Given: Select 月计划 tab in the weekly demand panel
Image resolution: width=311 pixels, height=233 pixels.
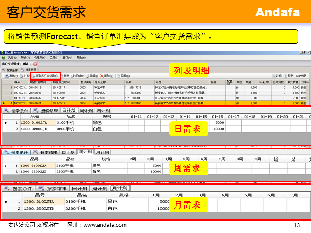Looking at the screenshot, I should click(102, 152).
